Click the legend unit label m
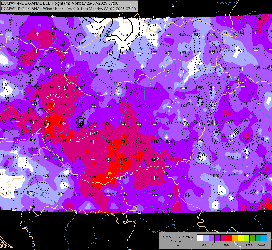The height and width of the screenshot is (250, 272). 178,246
